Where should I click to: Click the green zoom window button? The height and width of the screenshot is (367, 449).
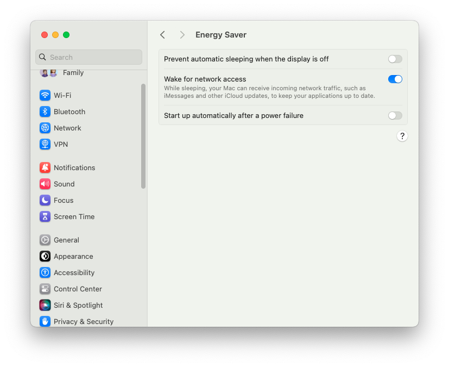click(66, 35)
